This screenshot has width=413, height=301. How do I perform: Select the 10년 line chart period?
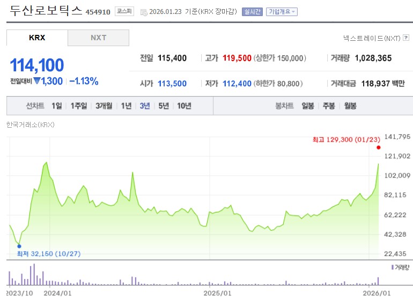click(x=184, y=106)
